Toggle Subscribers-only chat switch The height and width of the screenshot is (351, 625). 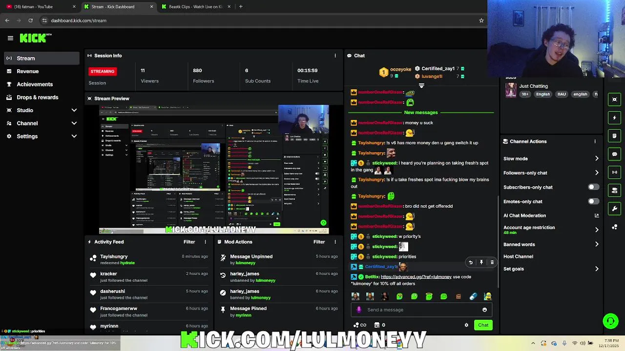(593, 187)
